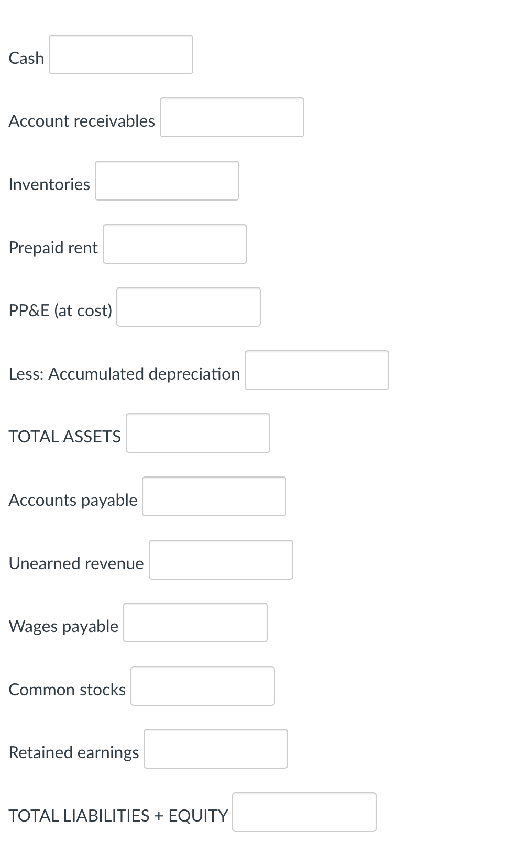Viewport: 507px width, 843px height.
Task: Click the Cash input field
Action: 120,54
